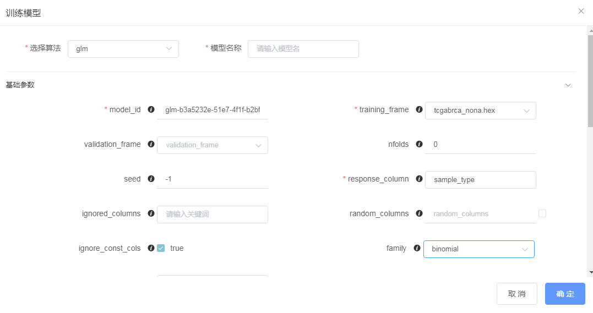Screen dimensions: 593x313
Task: Open the training_frame dropdown
Action: [481, 110]
